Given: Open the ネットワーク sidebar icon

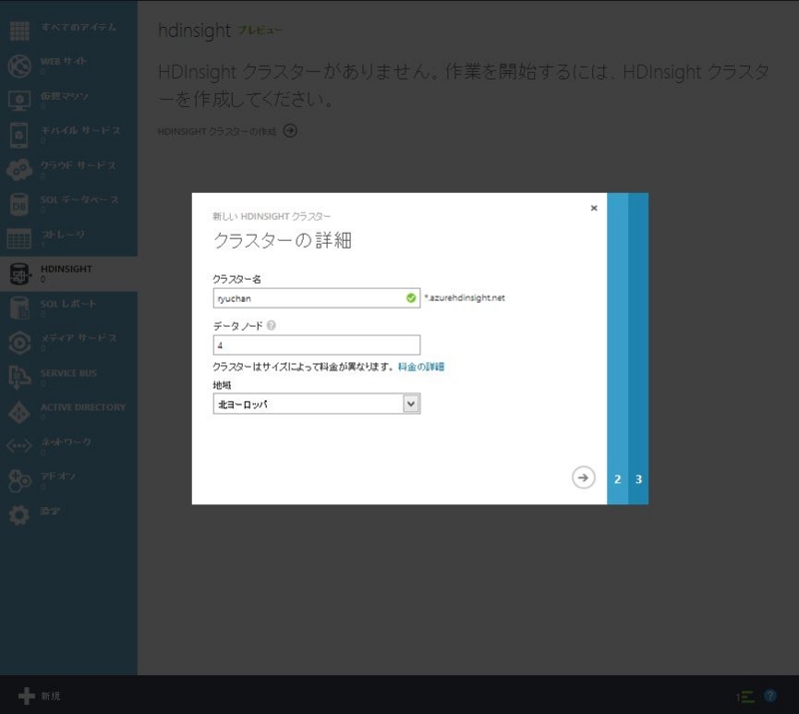Looking at the screenshot, I should click(x=21, y=443).
